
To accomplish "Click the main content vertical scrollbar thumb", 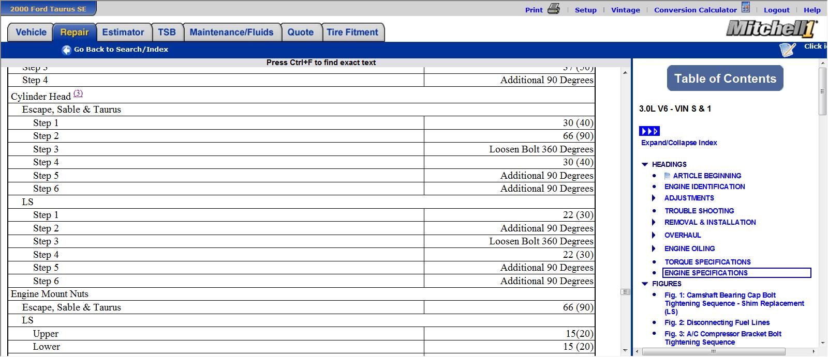I will pos(625,292).
